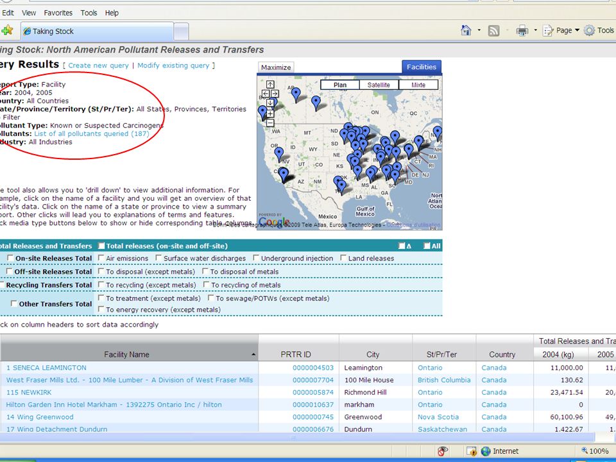Screen dimensions: 616x462
Task: Click the Facilities tab above the map
Action: pos(422,67)
